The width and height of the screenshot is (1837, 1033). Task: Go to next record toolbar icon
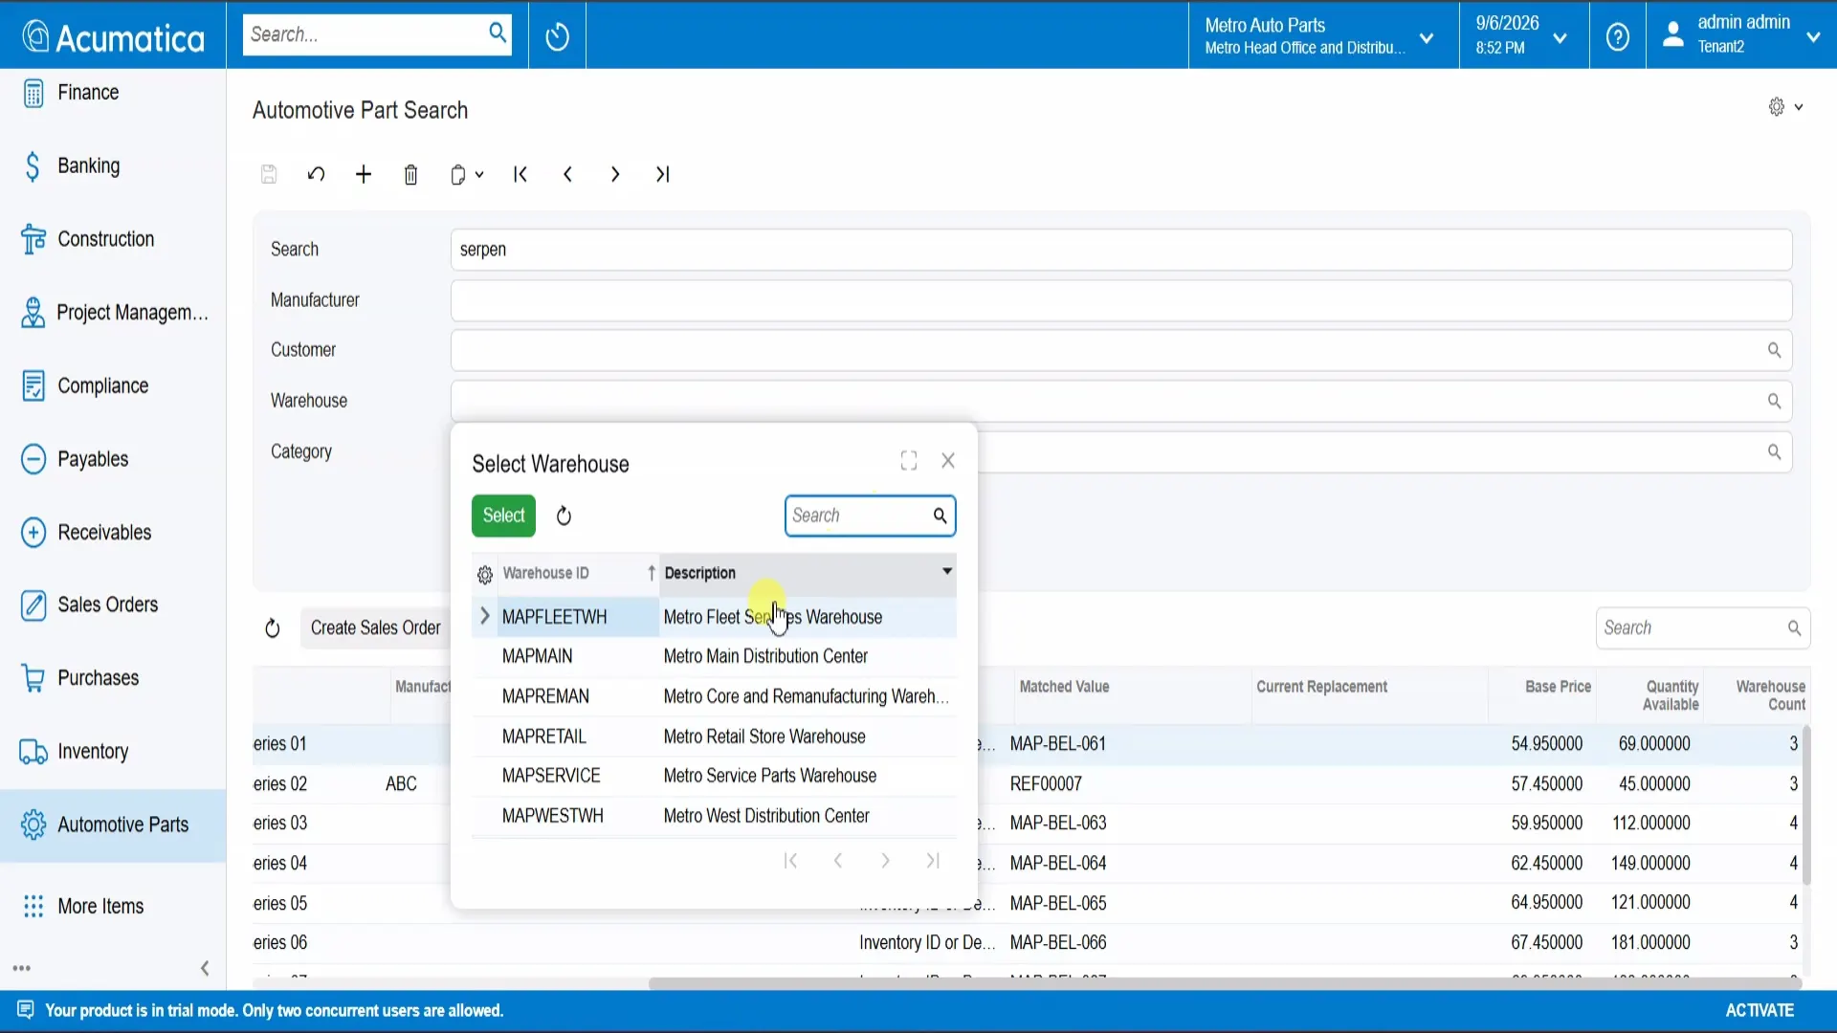[x=615, y=174]
